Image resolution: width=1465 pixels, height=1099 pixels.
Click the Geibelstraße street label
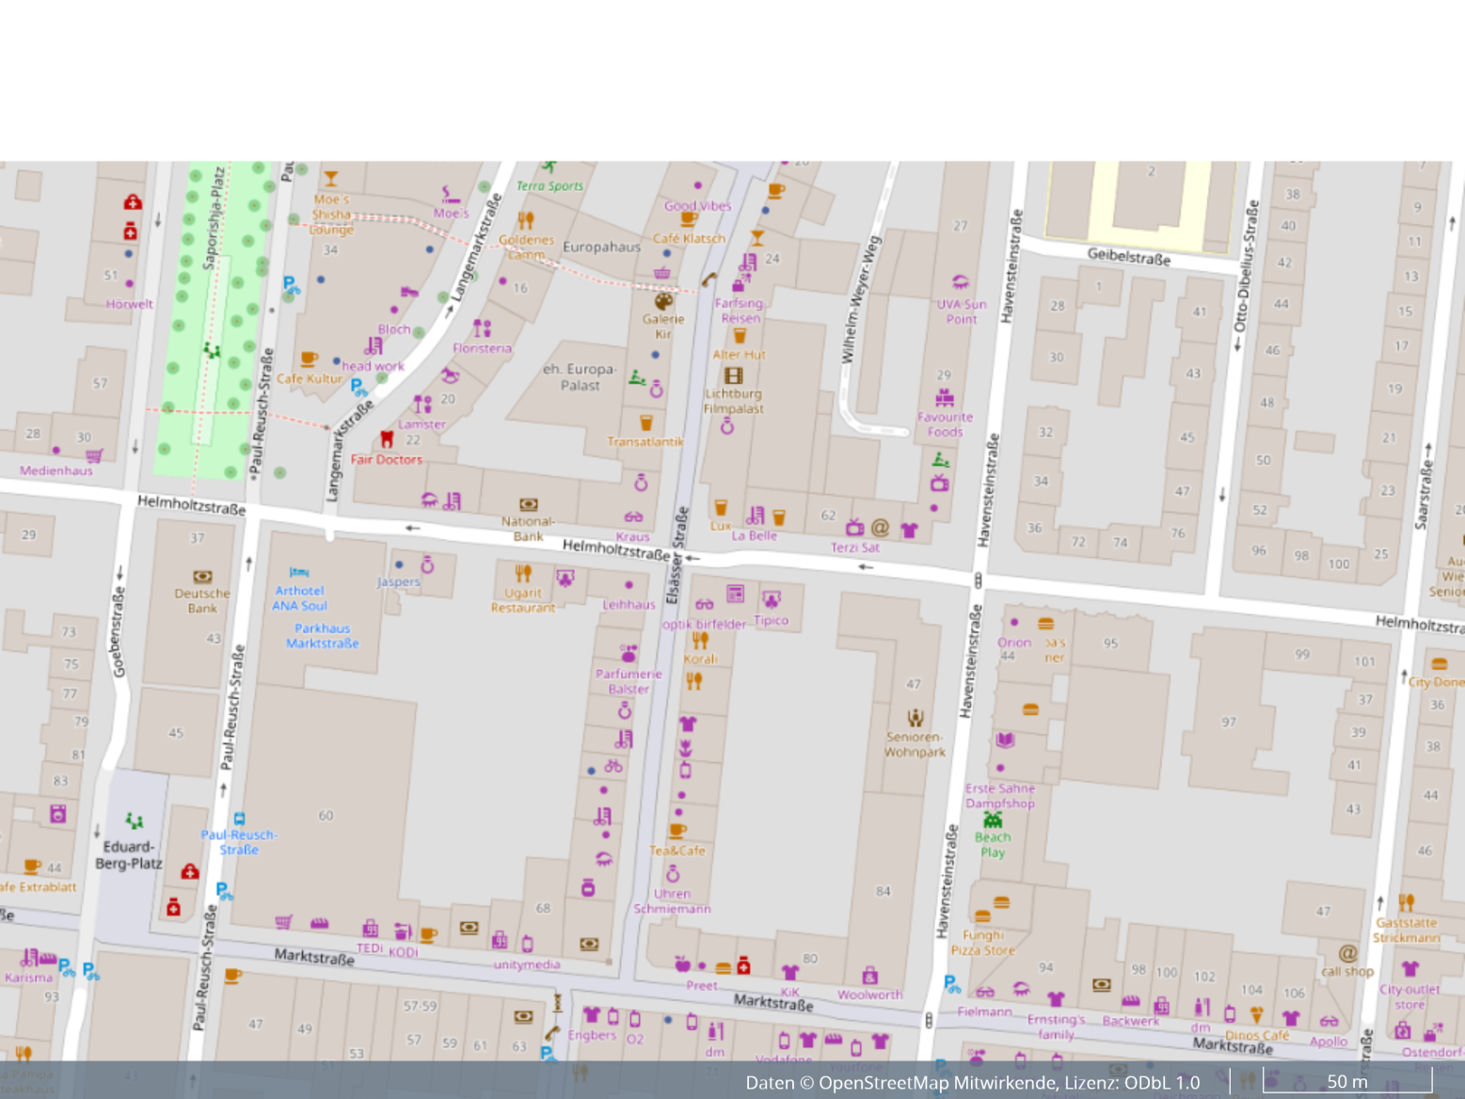[1128, 257]
